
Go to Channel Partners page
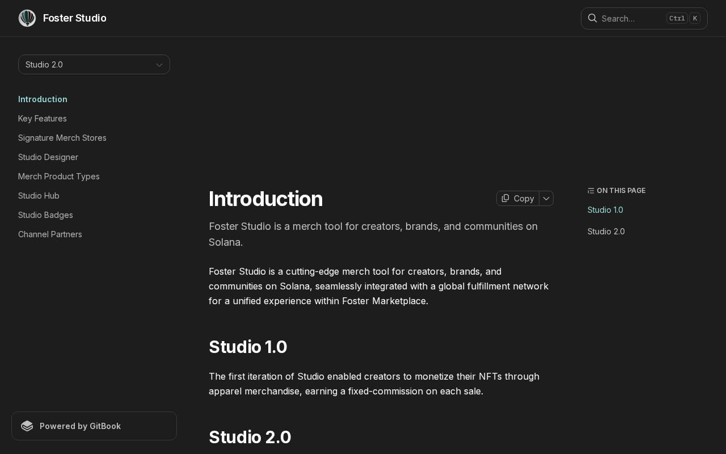click(50, 234)
